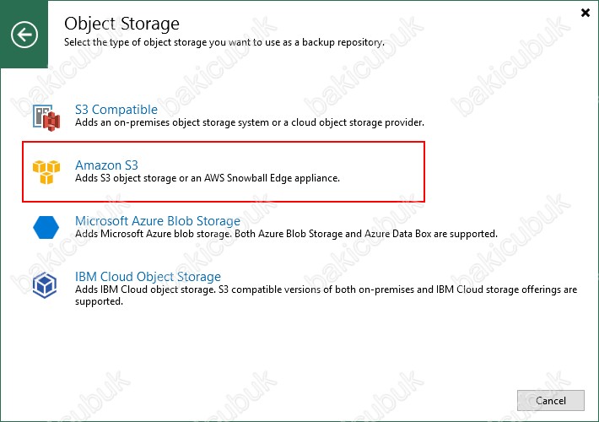Pick the IBM Cloud Object Storage link

(148, 277)
